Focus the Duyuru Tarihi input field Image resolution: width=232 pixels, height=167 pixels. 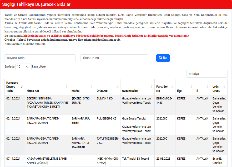tap(40, 58)
